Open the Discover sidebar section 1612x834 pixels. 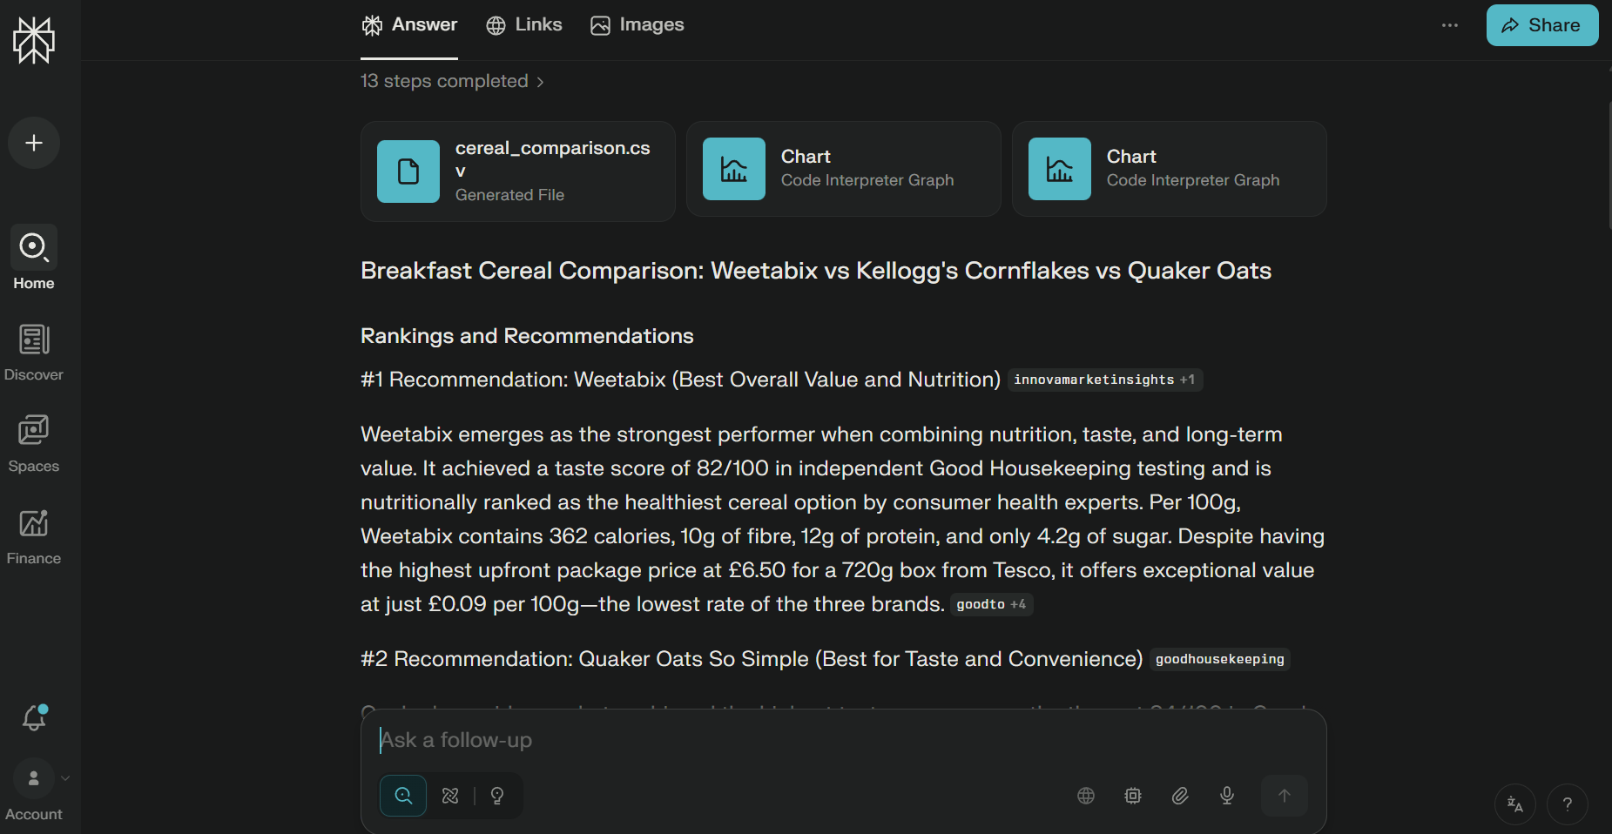coord(34,353)
